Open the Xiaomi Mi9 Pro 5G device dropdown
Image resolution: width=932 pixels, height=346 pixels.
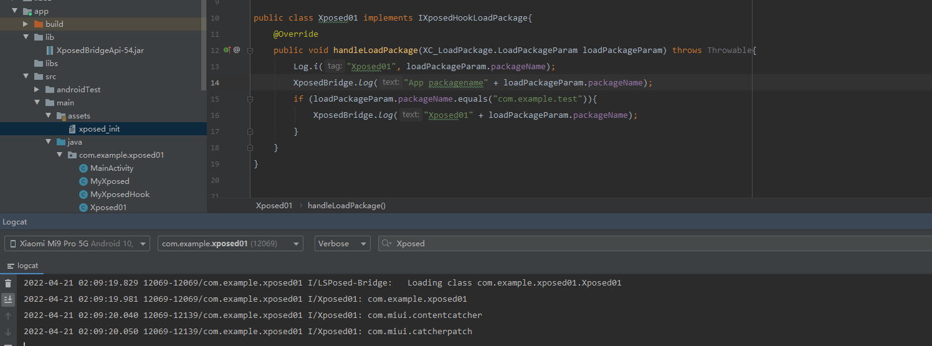[x=77, y=244]
